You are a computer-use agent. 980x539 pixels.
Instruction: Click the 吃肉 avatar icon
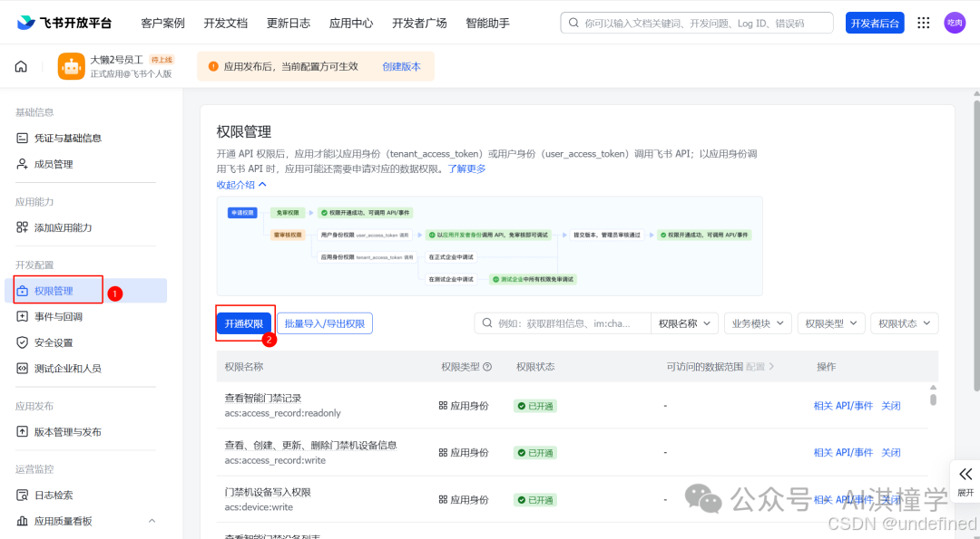955,23
